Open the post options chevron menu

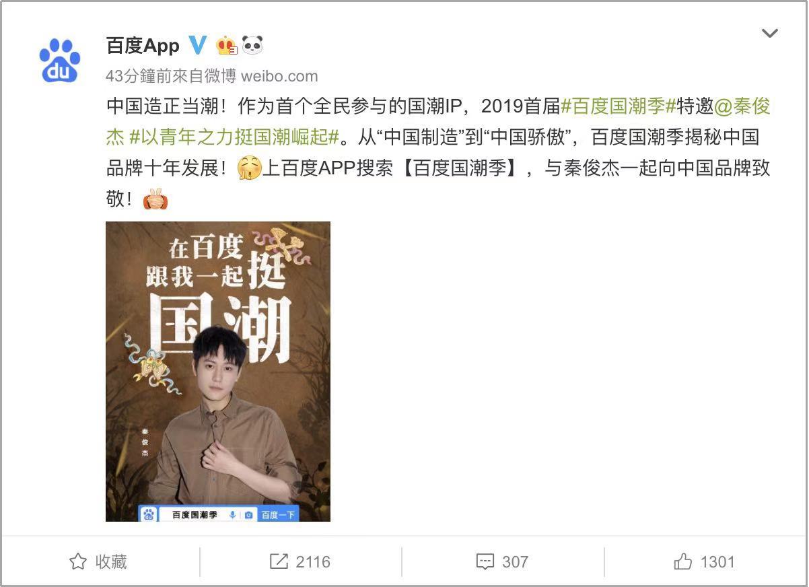coord(769,33)
